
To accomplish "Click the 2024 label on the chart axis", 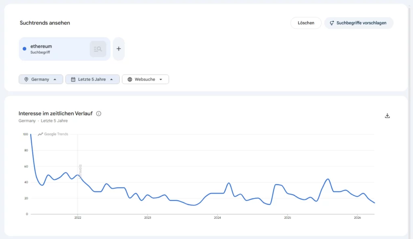I will (x=217, y=218).
